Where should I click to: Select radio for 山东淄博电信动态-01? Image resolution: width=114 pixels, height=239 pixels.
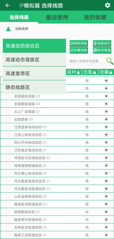tap(8, 196)
